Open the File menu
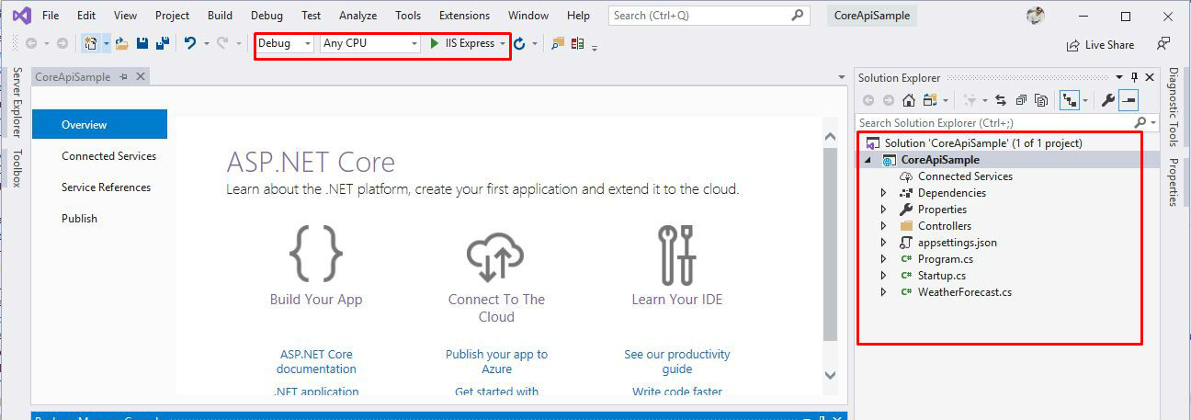The height and width of the screenshot is (420, 1191). point(51,16)
